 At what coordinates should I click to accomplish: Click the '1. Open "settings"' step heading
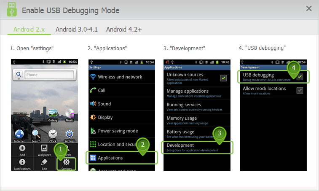tap(32, 48)
